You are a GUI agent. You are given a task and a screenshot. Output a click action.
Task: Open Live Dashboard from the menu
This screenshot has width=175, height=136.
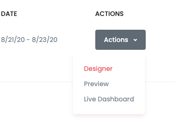(109, 99)
